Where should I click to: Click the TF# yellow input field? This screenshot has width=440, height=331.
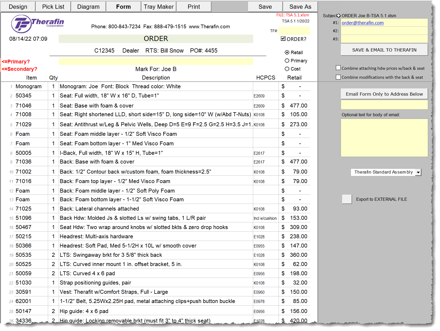coord(294,31)
